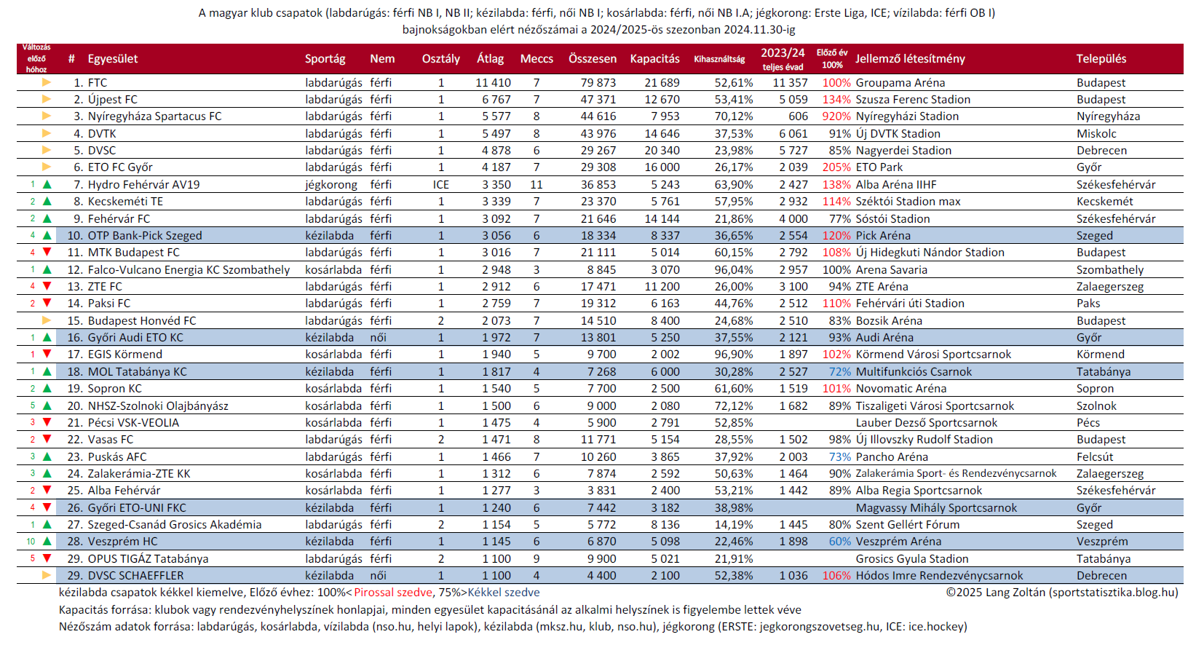Click the Magvassy Mihály Sportcsarnok cell

(x=936, y=507)
